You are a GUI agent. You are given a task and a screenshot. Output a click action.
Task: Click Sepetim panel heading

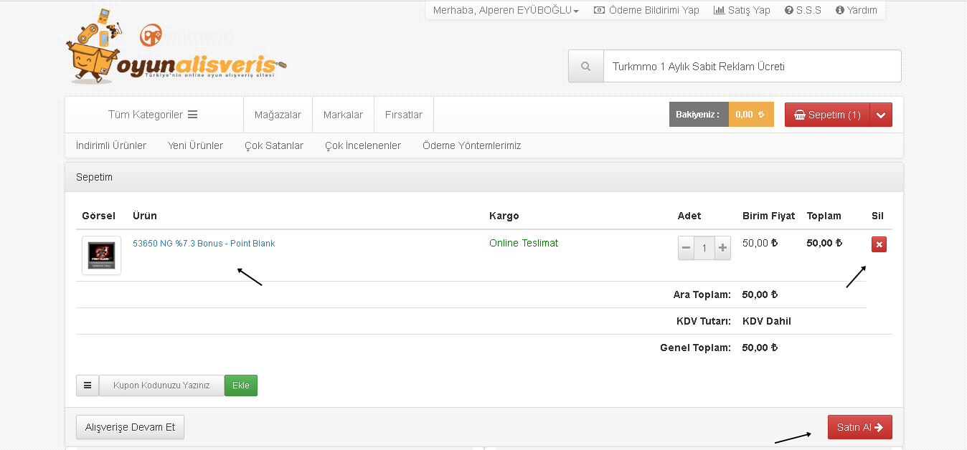pos(94,177)
